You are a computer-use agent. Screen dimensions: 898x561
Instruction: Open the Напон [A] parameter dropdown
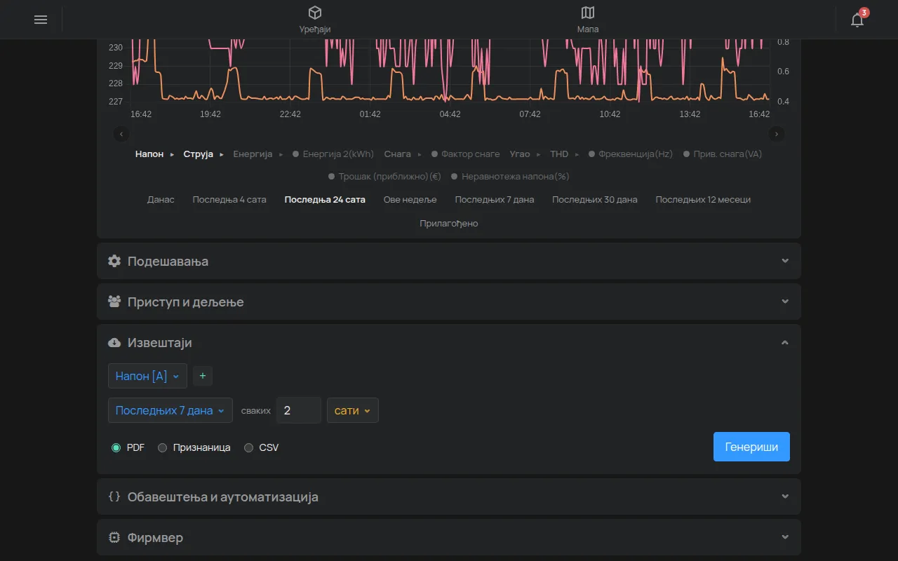(x=147, y=376)
